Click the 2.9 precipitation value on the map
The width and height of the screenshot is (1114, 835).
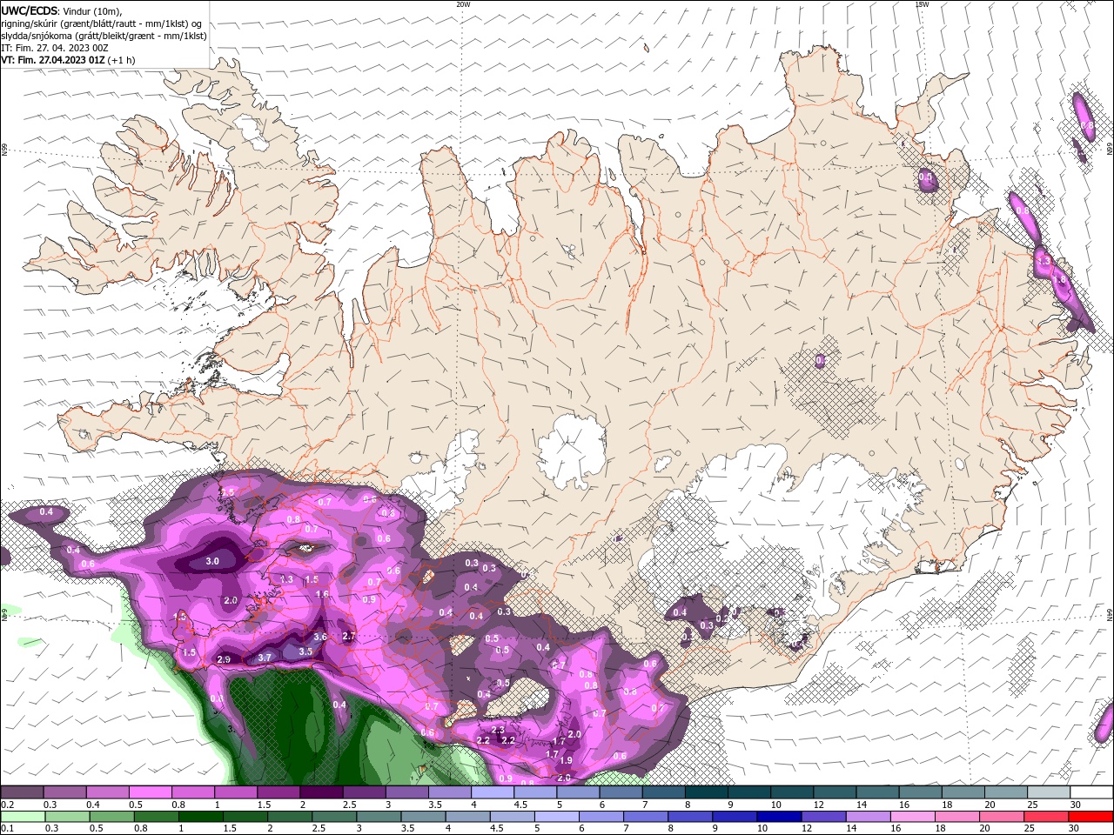pos(224,660)
